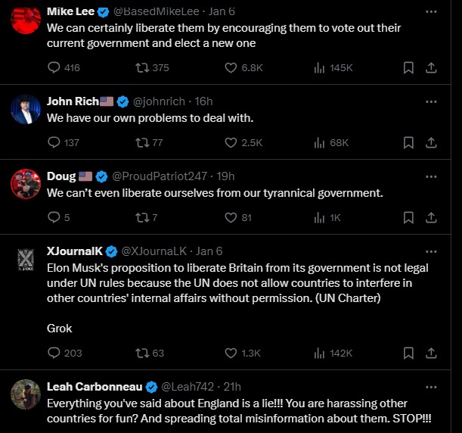Reply to Mike Lee's post
This screenshot has width=462, height=433.
(54, 68)
